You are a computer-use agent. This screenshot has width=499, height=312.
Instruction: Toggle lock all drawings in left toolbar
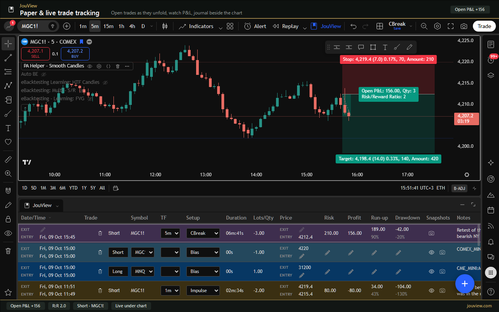click(x=8, y=219)
